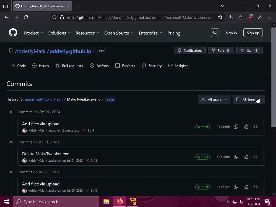Browse repository at commit e2d3bb8
The image size is (276, 207).
pos(256,157)
